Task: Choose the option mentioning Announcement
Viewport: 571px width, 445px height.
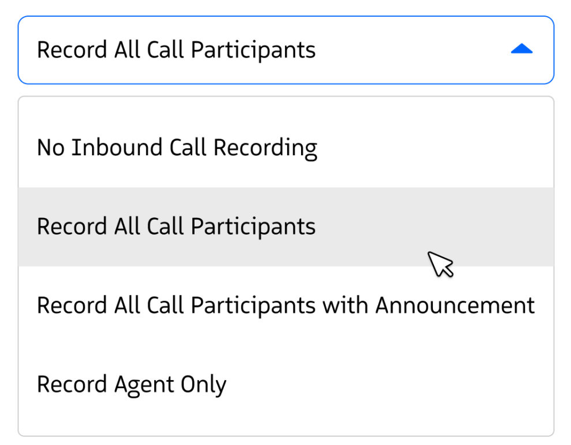Action: coord(285,305)
